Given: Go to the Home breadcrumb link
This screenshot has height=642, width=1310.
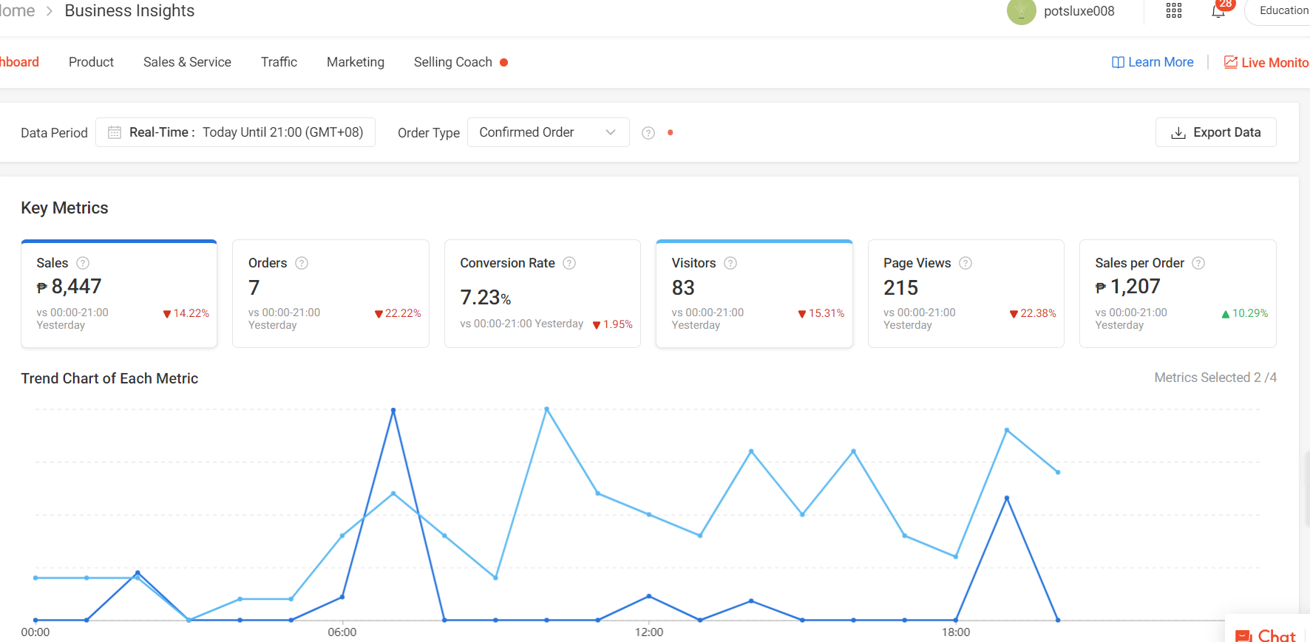Looking at the screenshot, I should [18, 11].
